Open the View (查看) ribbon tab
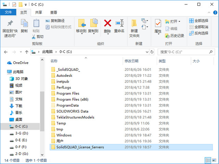This screenshot has width=219, height=164. tap(54, 12)
